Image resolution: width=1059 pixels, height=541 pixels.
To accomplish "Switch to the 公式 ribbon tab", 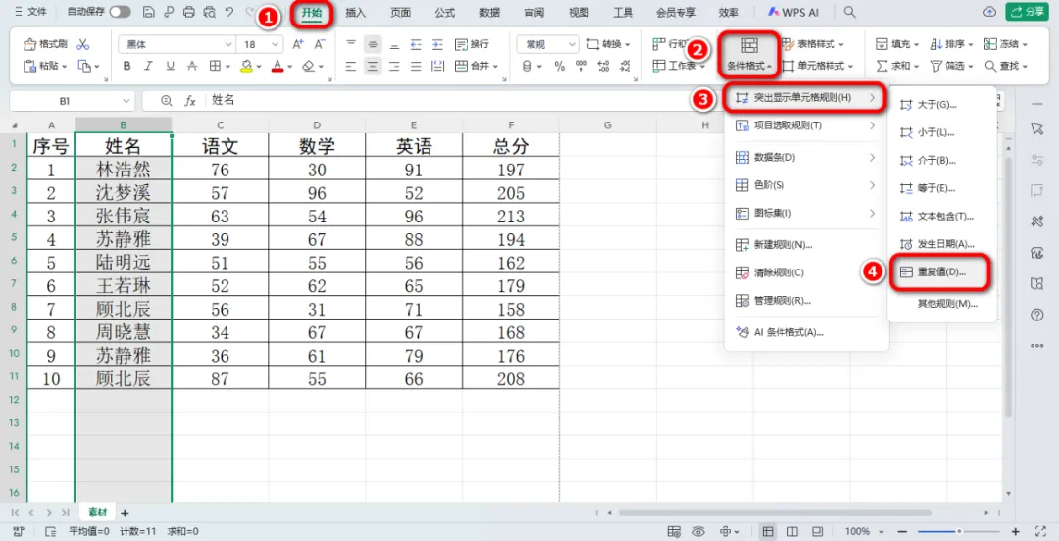I will 444,12.
